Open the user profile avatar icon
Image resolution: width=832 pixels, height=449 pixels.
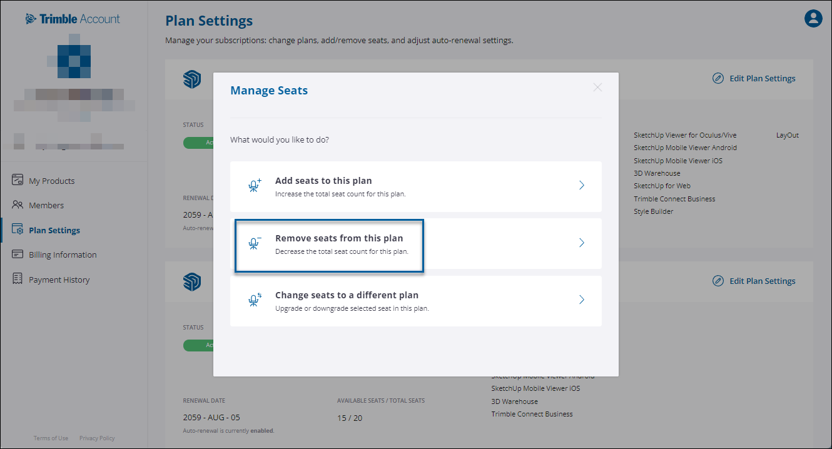[813, 19]
